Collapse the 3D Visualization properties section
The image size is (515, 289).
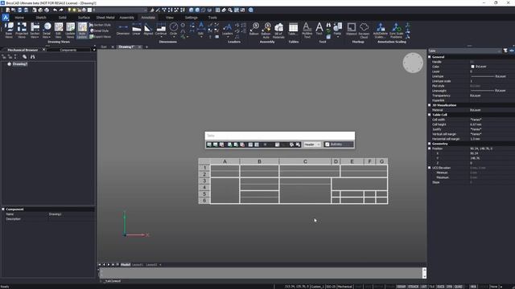click(x=429, y=105)
